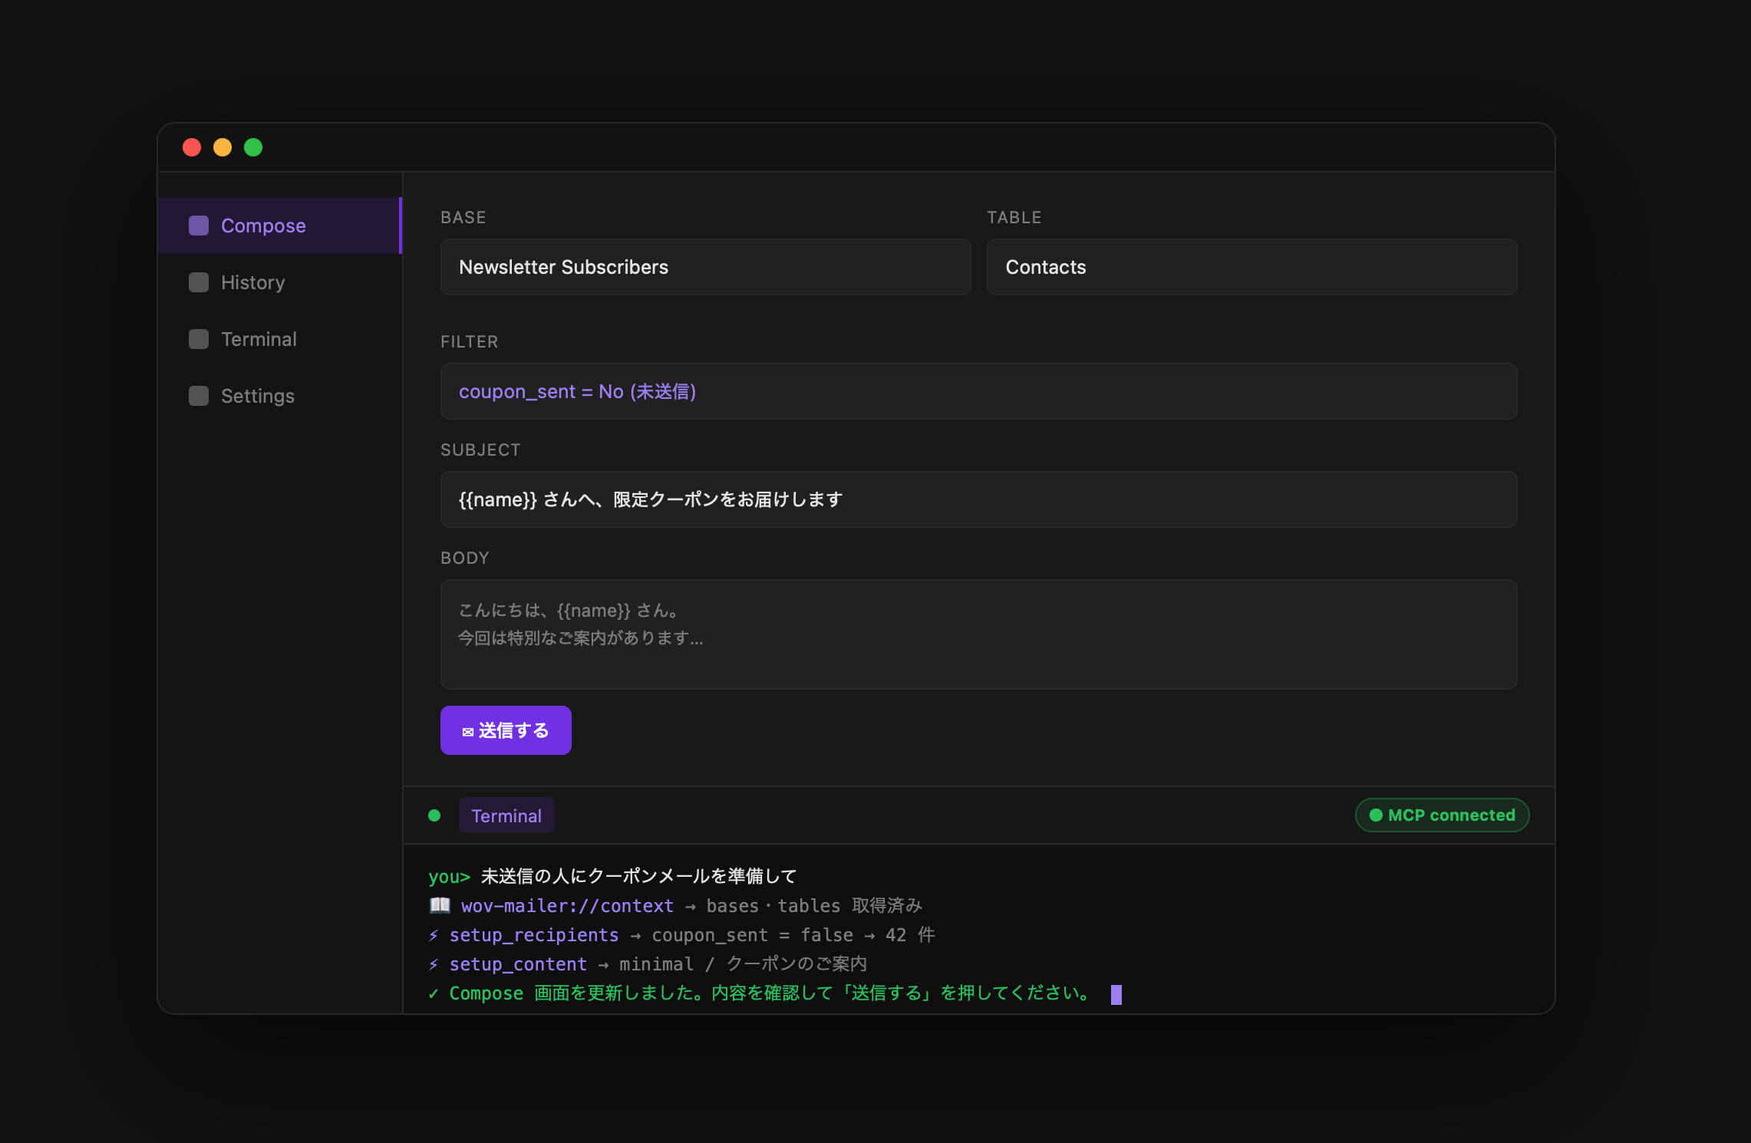1751x1143 pixels.
Task: Click the you> prompt text
Action: 449,877
